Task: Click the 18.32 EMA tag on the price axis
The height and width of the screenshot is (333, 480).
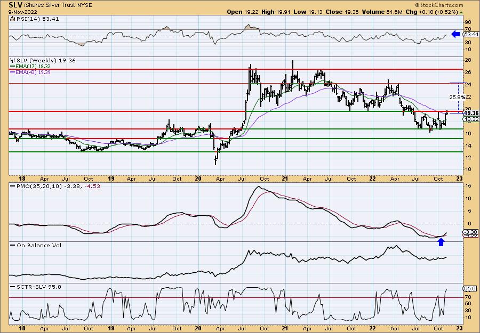Action: coord(471,119)
